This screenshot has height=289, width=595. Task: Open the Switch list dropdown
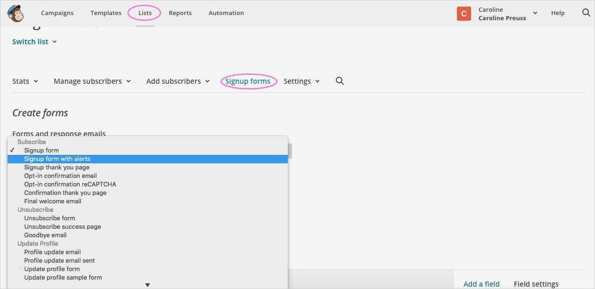pos(35,41)
